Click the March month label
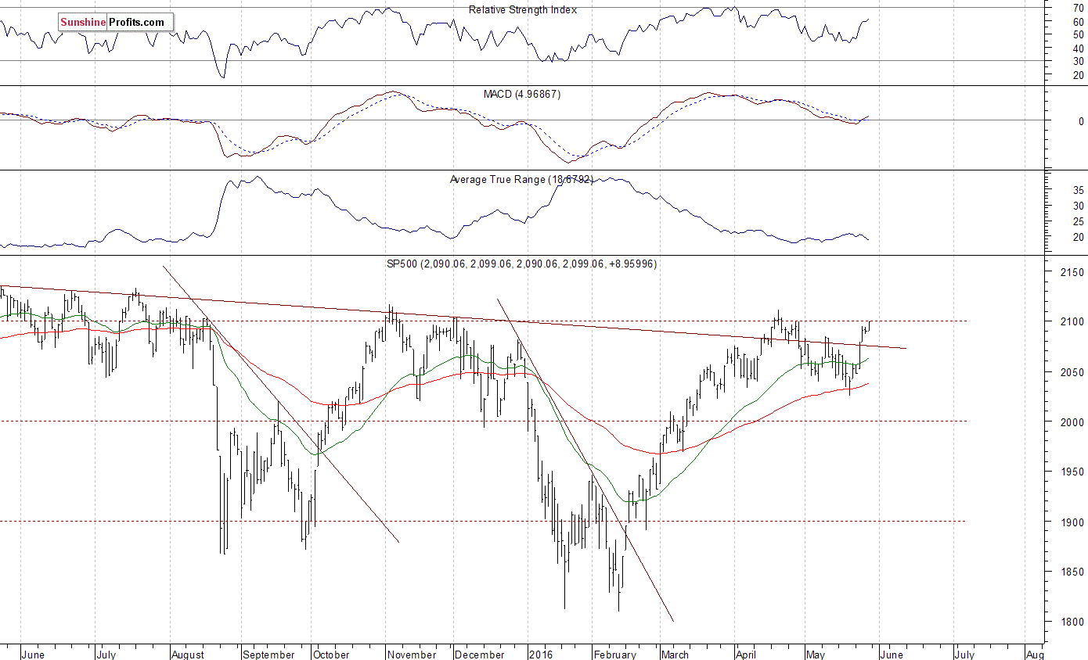The width and height of the screenshot is (1088, 660). tap(675, 654)
